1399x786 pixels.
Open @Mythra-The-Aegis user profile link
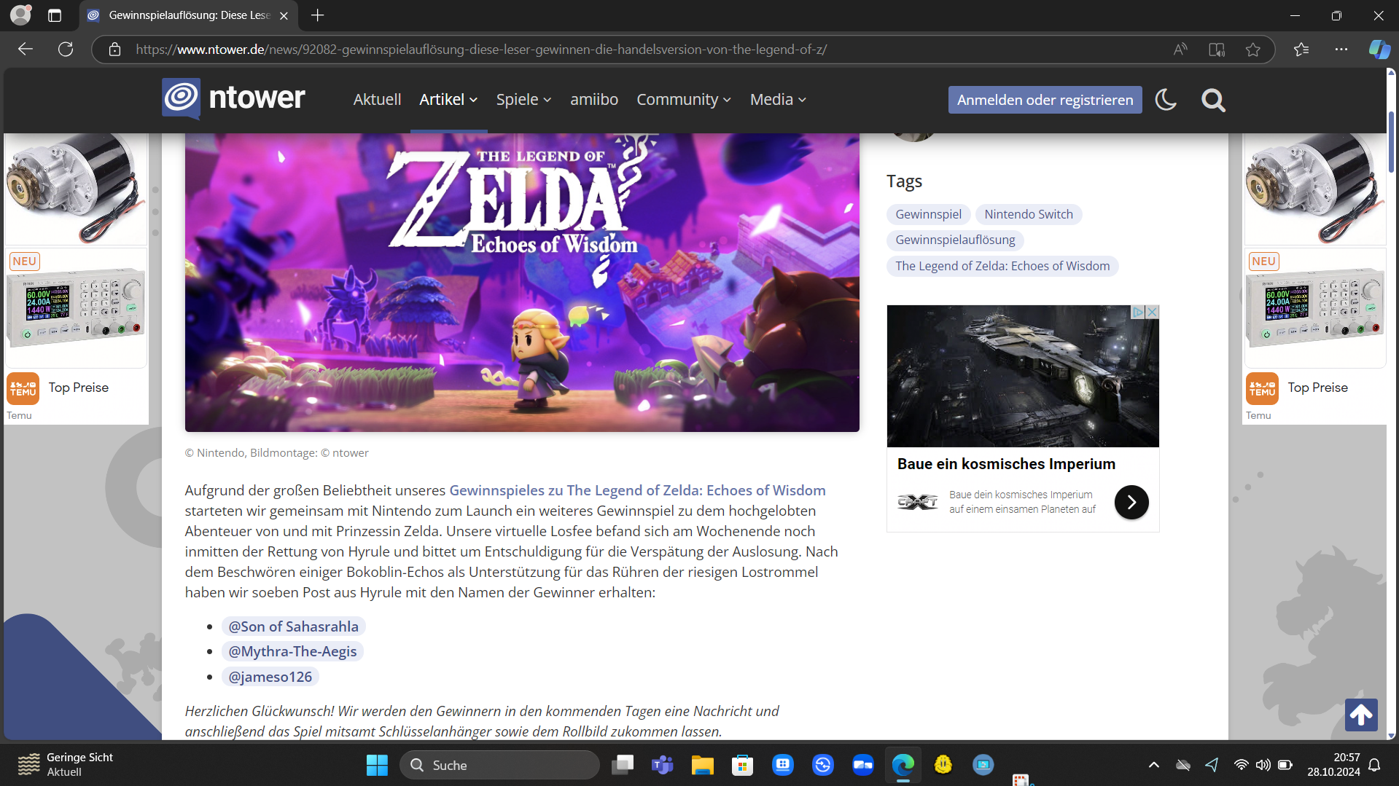(x=292, y=651)
